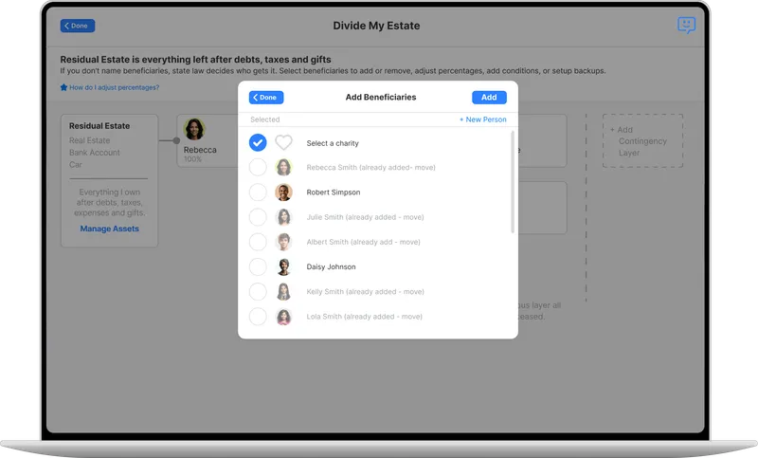Click Real Estate in Residual Estate card
The height and width of the screenshot is (458, 758).
pyautogui.click(x=89, y=140)
